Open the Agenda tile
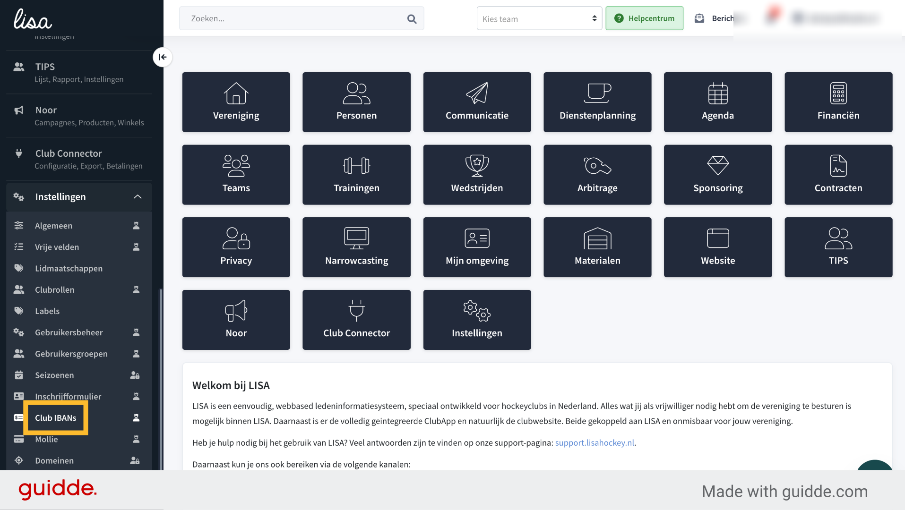Screen dimensions: 905x510 [718, 102]
